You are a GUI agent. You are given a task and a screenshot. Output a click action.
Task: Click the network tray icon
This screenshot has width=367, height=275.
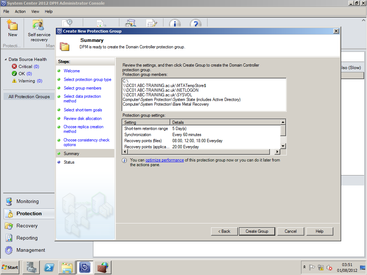coord(321,267)
